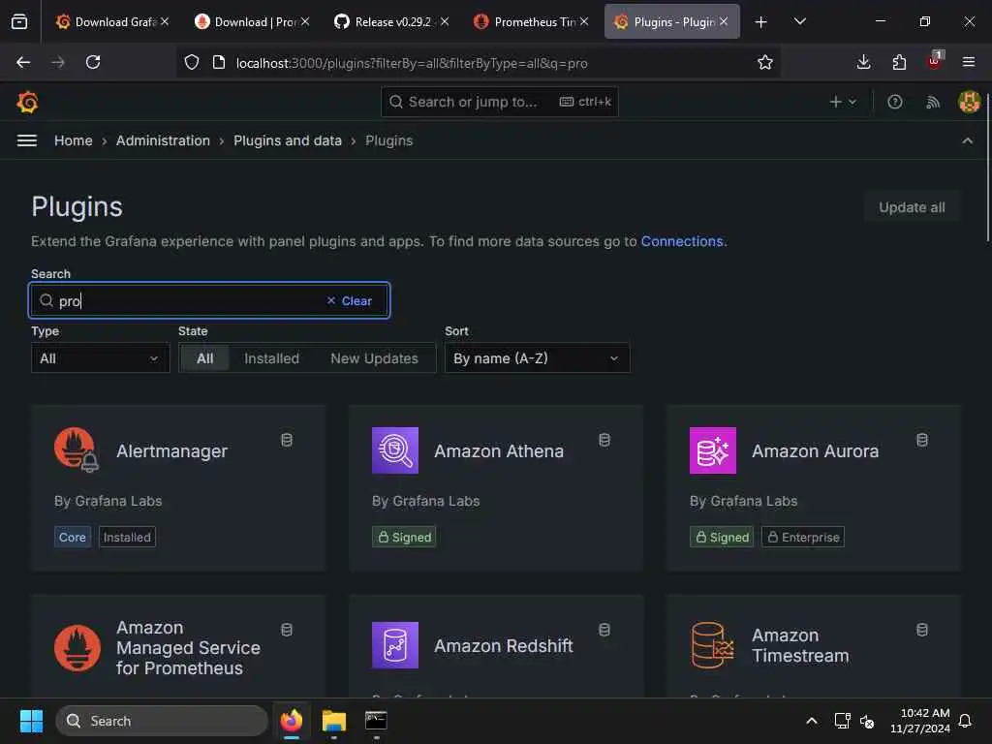Open the Windows Start menu

pos(31,721)
